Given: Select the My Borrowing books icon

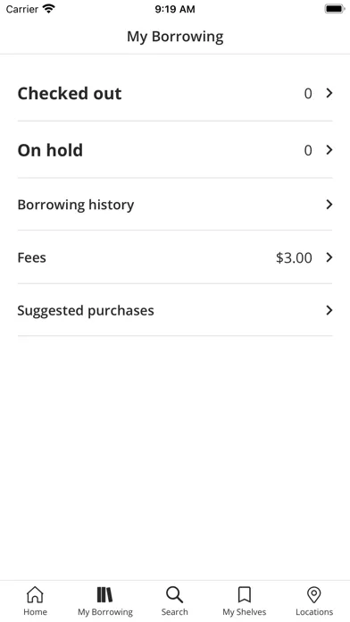Looking at the screenshot, I should coord(105,594).
